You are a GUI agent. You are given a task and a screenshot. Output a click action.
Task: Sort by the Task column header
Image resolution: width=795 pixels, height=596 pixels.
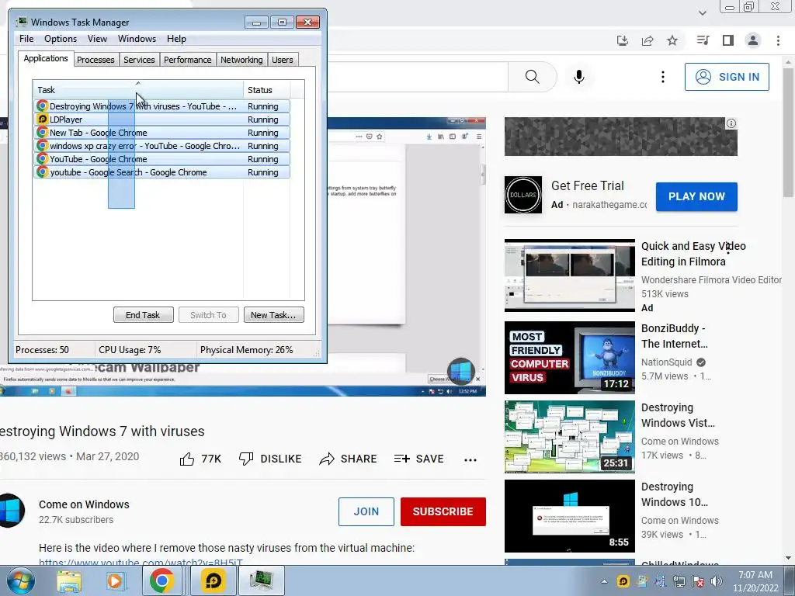coord(138,90)
